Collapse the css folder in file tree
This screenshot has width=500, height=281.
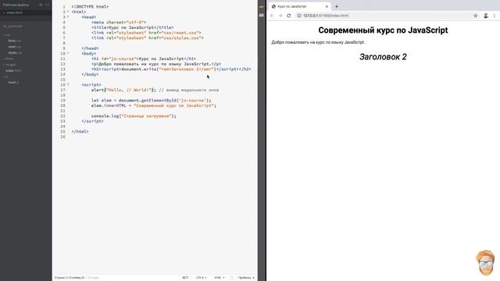[x=7, y=35]
